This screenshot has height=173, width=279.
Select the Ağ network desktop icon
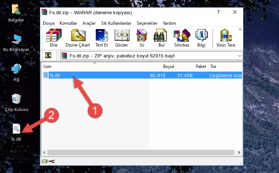(16, 73)
